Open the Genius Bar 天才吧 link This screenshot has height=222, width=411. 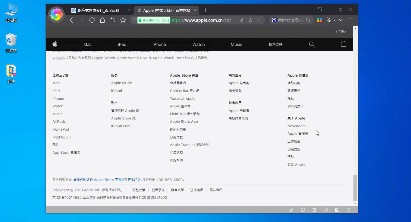click(184, 91)
